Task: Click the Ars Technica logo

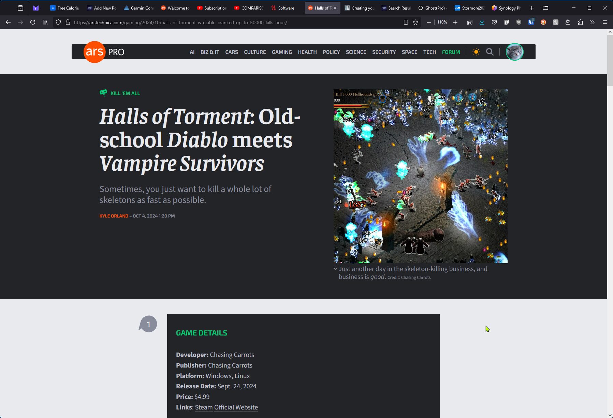Action: [94, 52]
